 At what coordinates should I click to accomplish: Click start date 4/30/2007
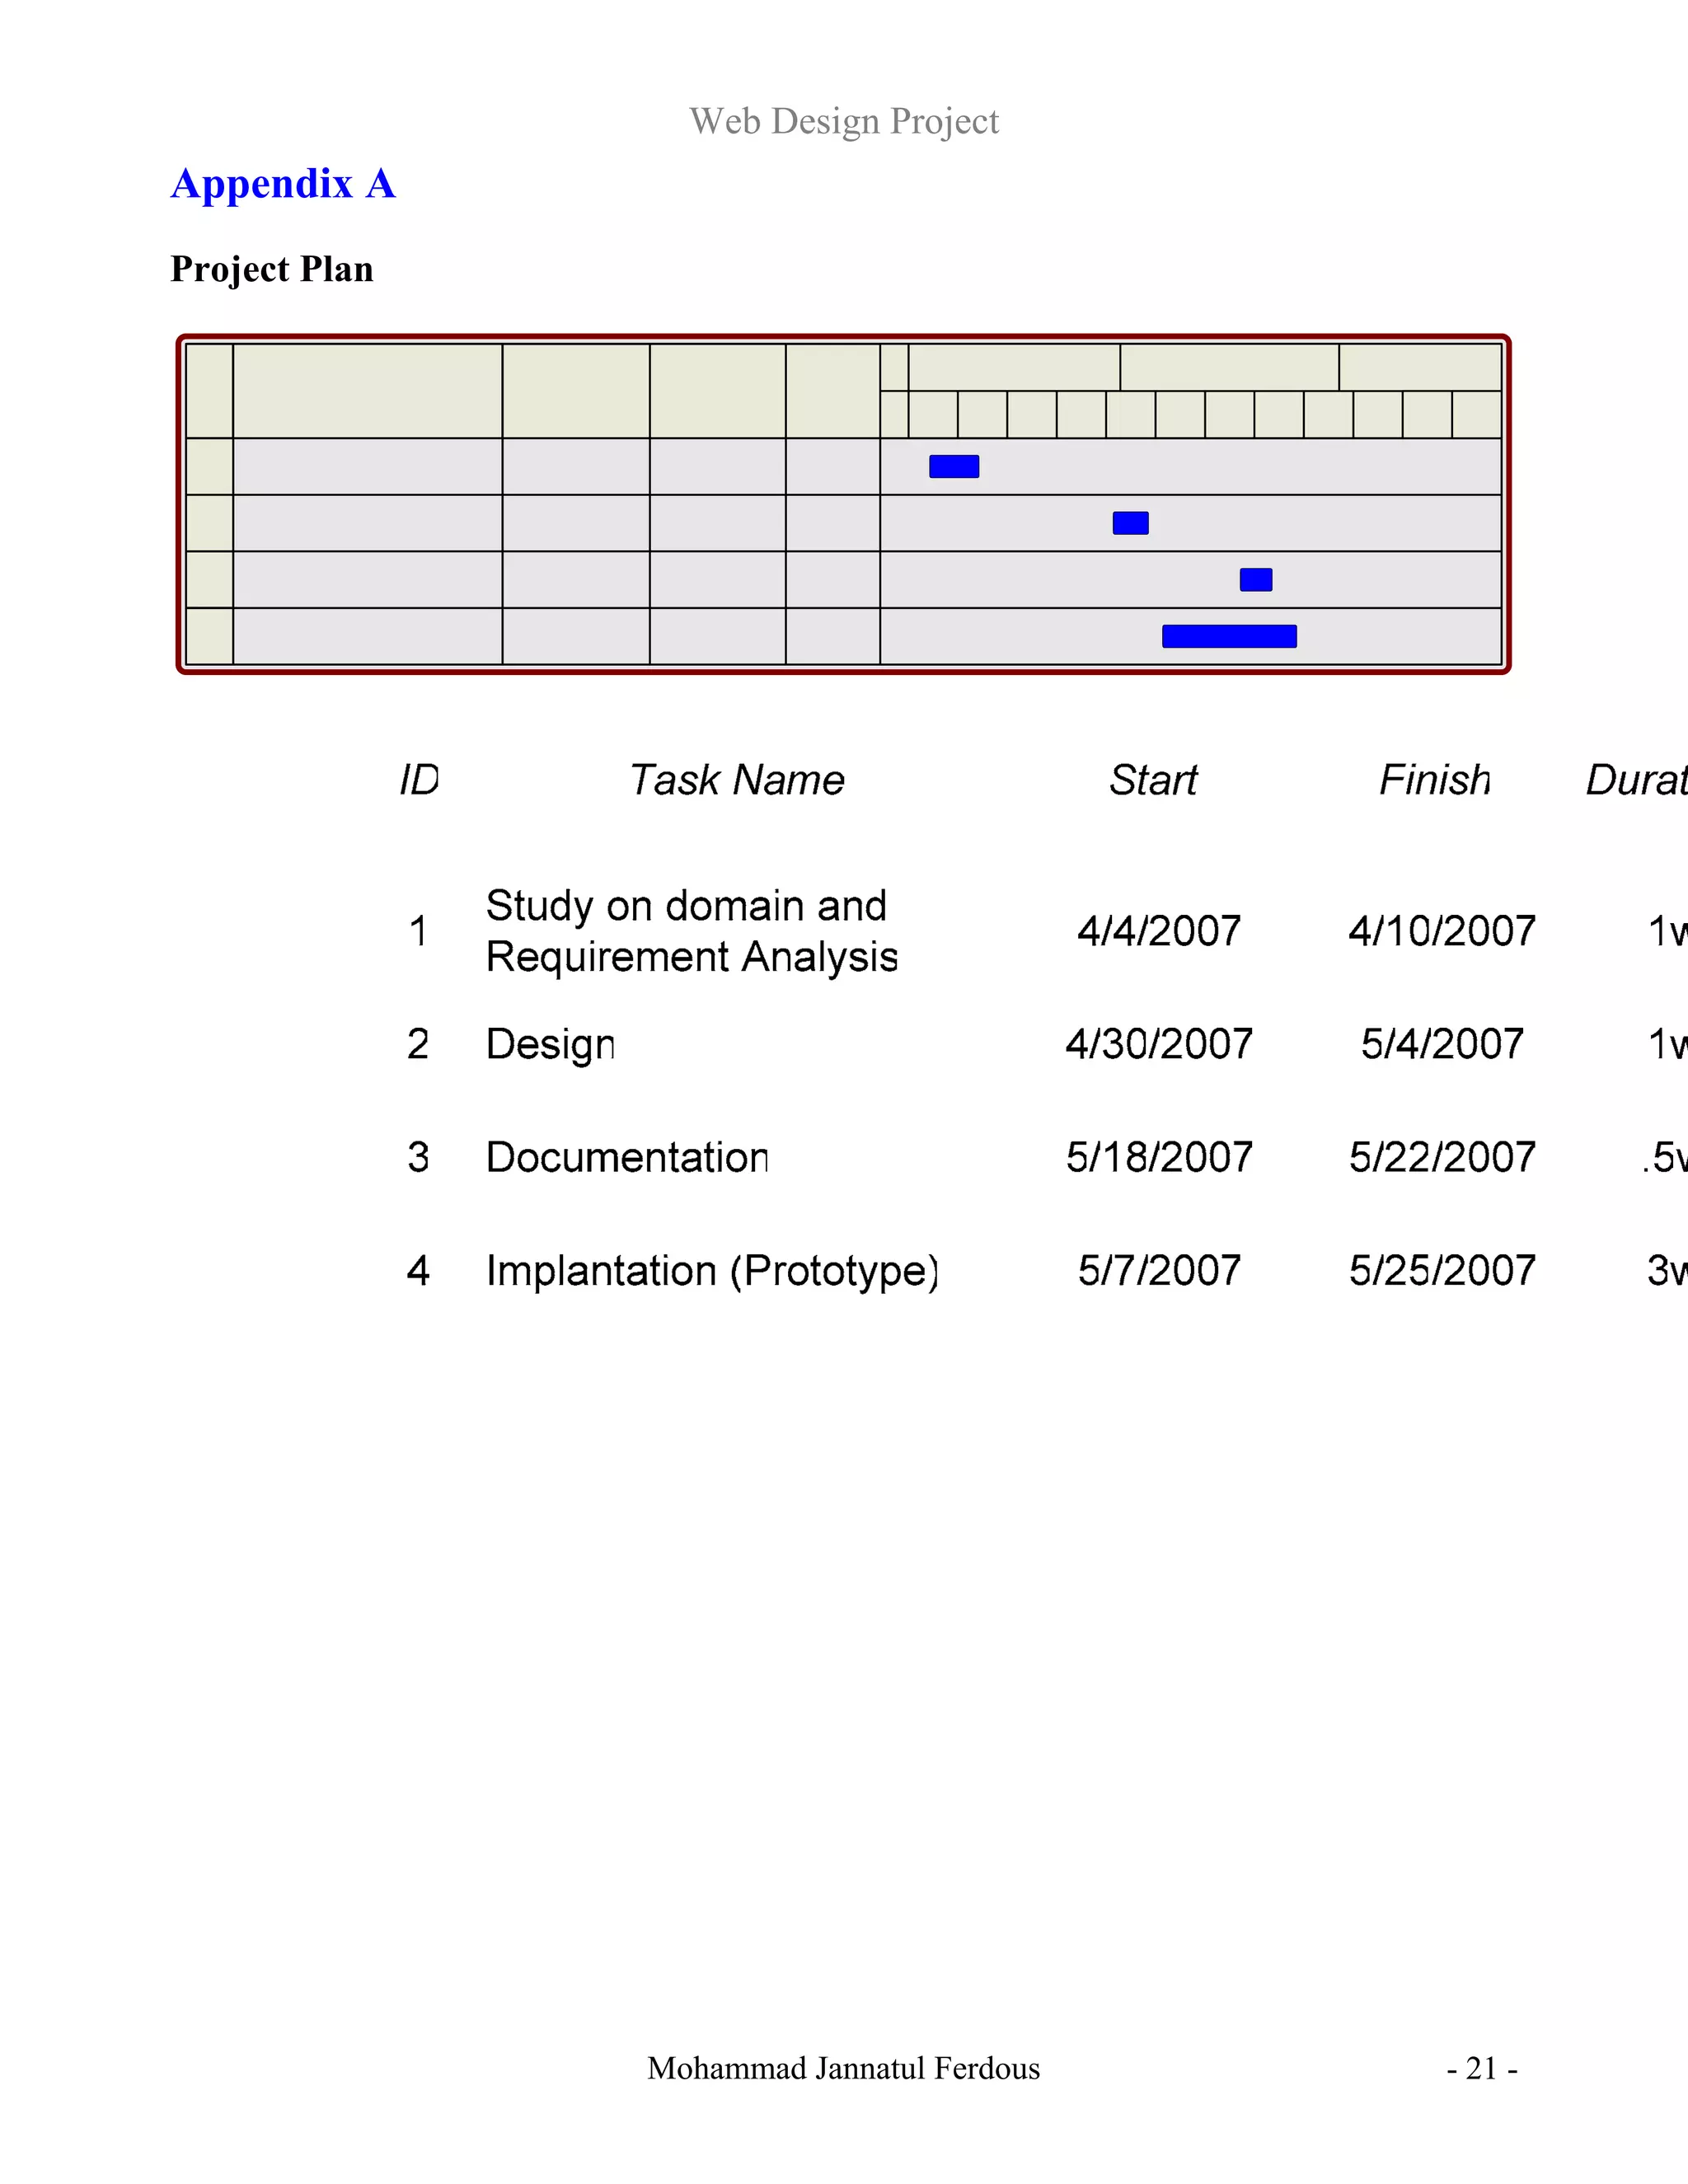point(1159,1044)
